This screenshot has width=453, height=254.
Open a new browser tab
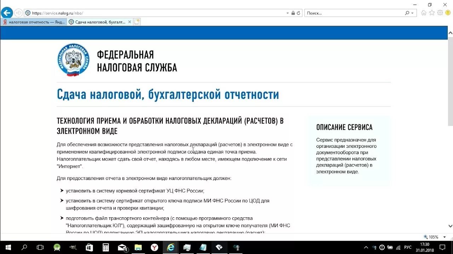pos(137,22)
